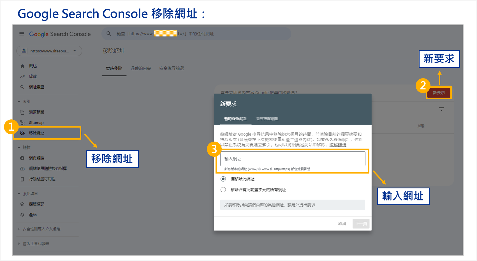477x261 pixels.
Task: Open 網頁體驗 in the sidebar
Action: tap(37, 158)
